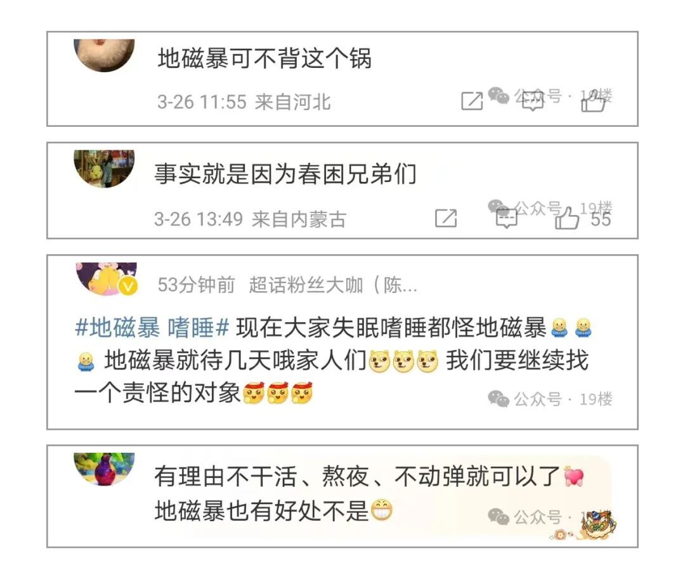Open first commenter's fluffy avatar
This screenshot has height=584, width=685.
pyautogui.click(x=104, y=55)
